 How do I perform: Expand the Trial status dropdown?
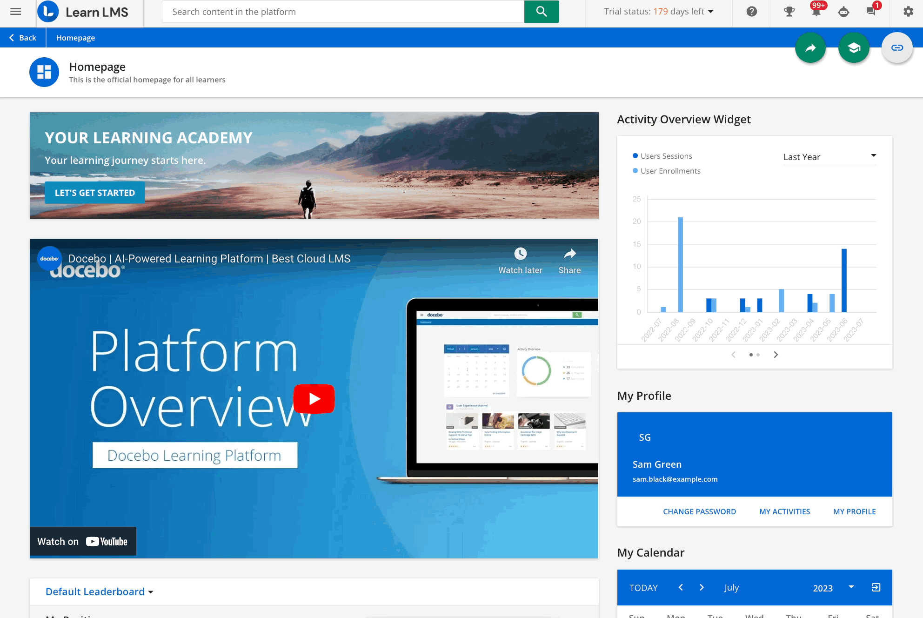[659, 12]
